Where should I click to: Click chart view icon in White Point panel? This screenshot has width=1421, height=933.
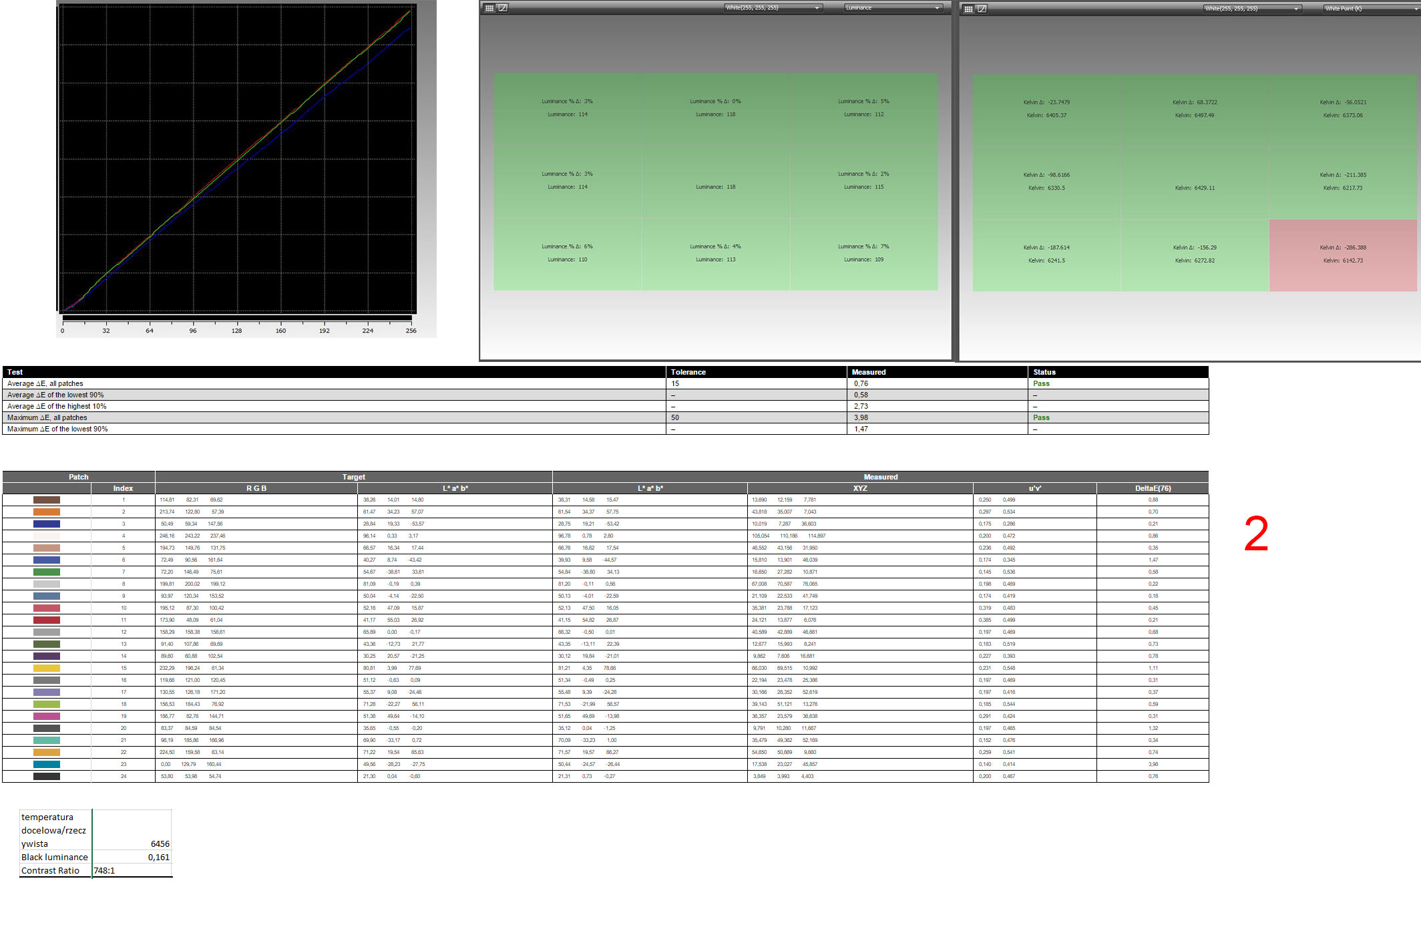point(982,9)
